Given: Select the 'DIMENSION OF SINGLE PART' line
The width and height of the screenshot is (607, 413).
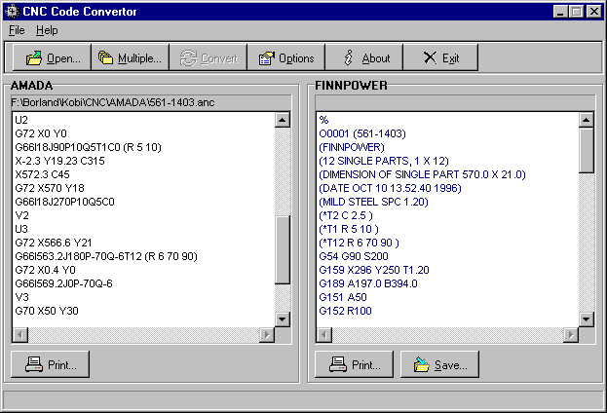Looking at the screenshot, I should [422, 174].
